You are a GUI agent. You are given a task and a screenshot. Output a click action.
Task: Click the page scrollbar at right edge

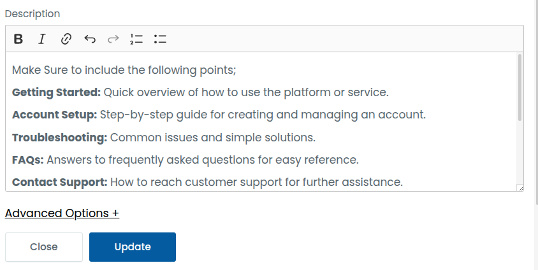[x=536, y=103]
